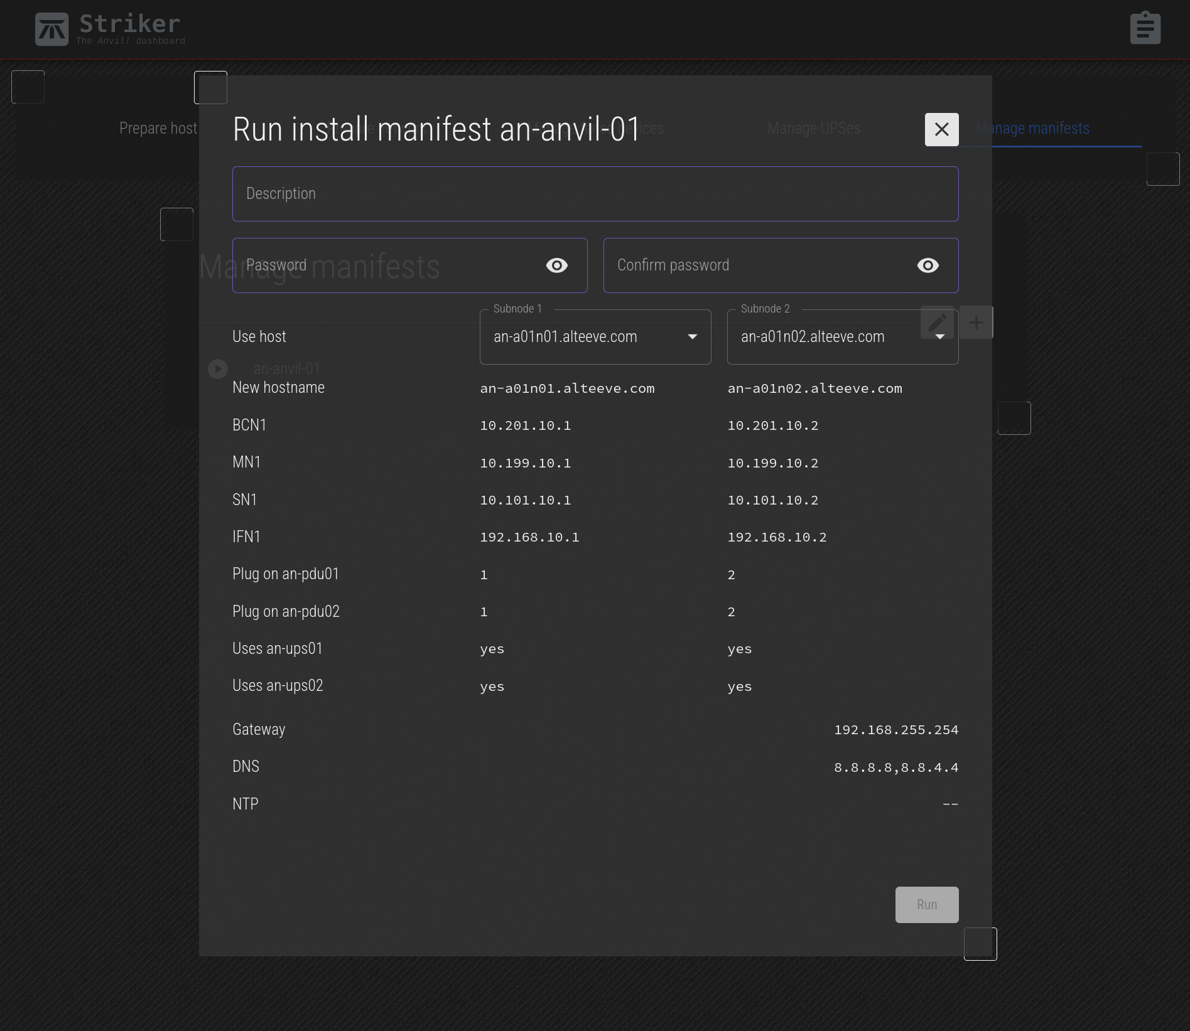Click the Uses an-ups02 label
The image size is (1190, 1031).
tap(278, 686)
